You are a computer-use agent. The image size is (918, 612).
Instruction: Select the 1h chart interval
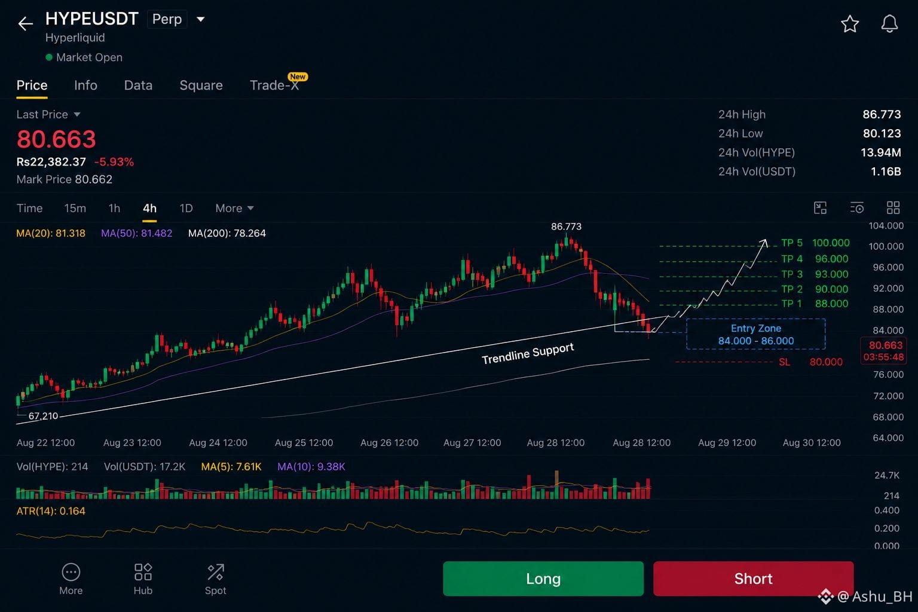(x=114, y=208)
